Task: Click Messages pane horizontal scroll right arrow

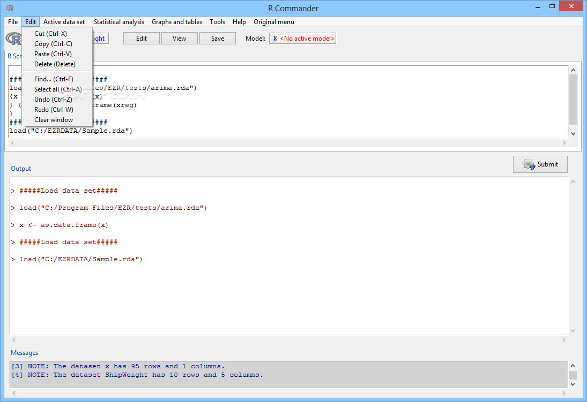Action: tap(564, 393)
